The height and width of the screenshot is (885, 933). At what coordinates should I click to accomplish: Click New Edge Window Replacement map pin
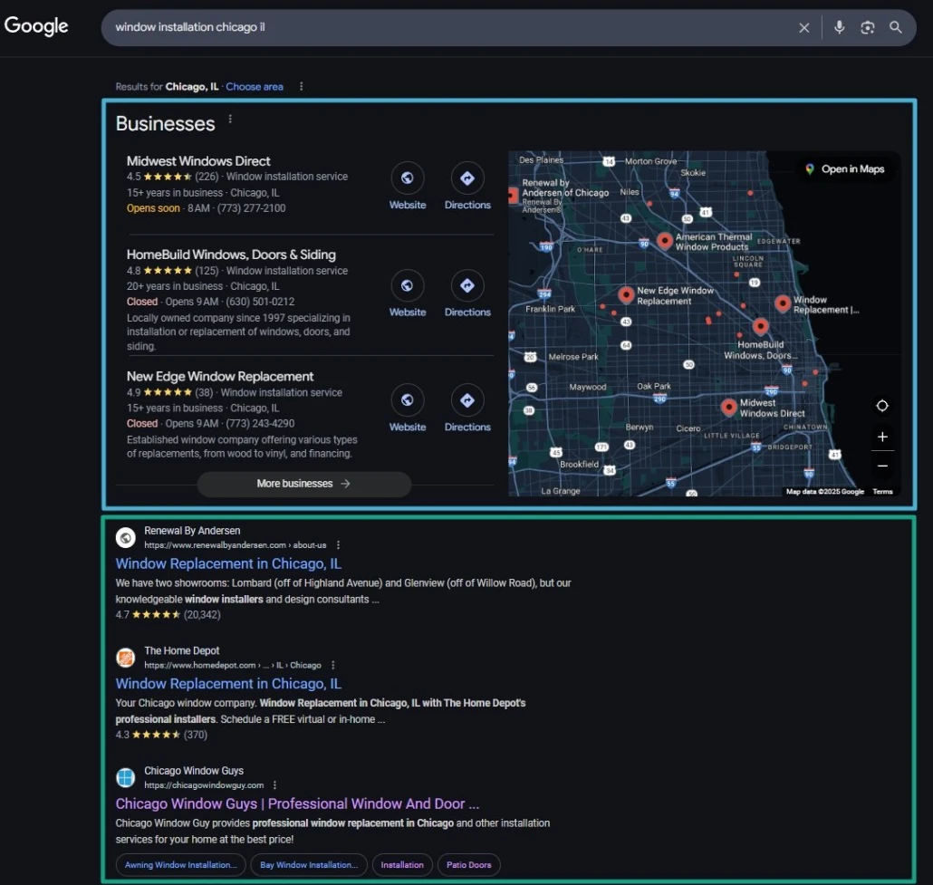coord(626,294)
